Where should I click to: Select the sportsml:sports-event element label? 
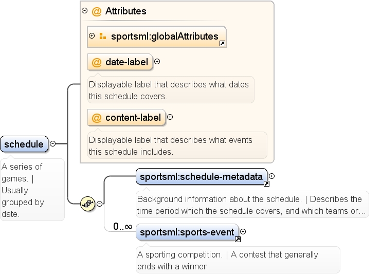point(187,232)
